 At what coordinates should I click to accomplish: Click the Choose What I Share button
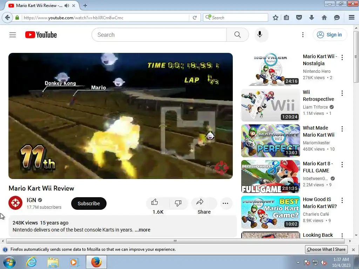click(x=326, y=249)
